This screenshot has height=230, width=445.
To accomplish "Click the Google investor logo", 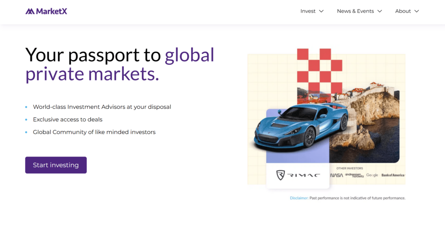I will tap(372, 175).
